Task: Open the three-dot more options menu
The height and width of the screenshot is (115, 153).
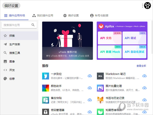Action: (143, 6)
